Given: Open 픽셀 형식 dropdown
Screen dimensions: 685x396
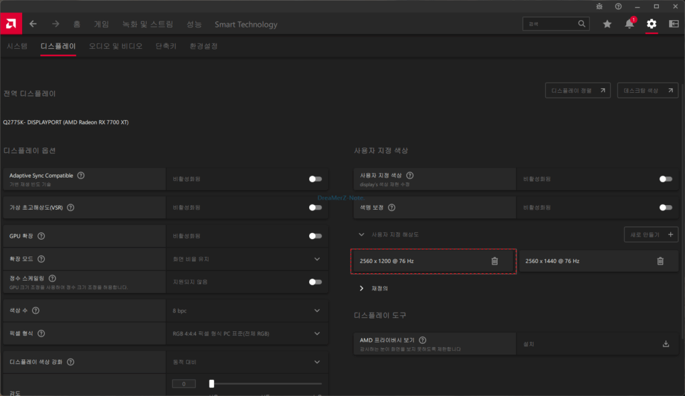Looking at the screenshot, I should 247,333.
